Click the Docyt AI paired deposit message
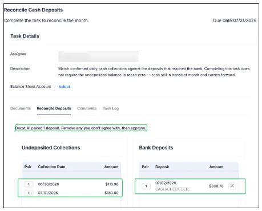The image size is (262, 211). click(x=81, y=128)
